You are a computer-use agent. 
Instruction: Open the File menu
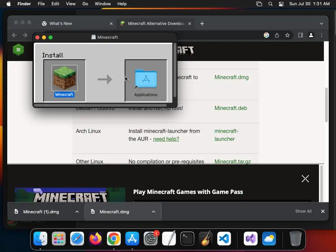[41, 4]
